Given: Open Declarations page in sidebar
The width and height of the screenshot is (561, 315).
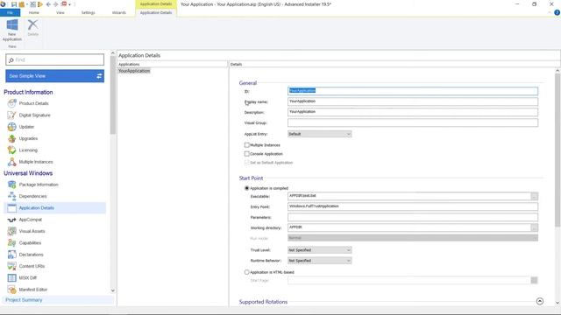Looking at the screenshot, I should tap(31, 255).
